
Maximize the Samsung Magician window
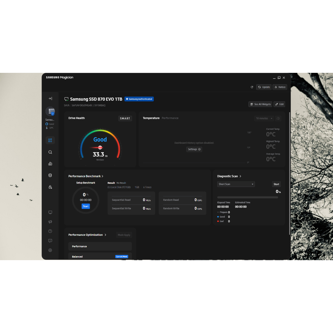[x=279, y=78]
